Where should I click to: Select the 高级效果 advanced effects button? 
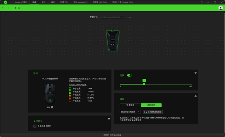click(151, 105)
